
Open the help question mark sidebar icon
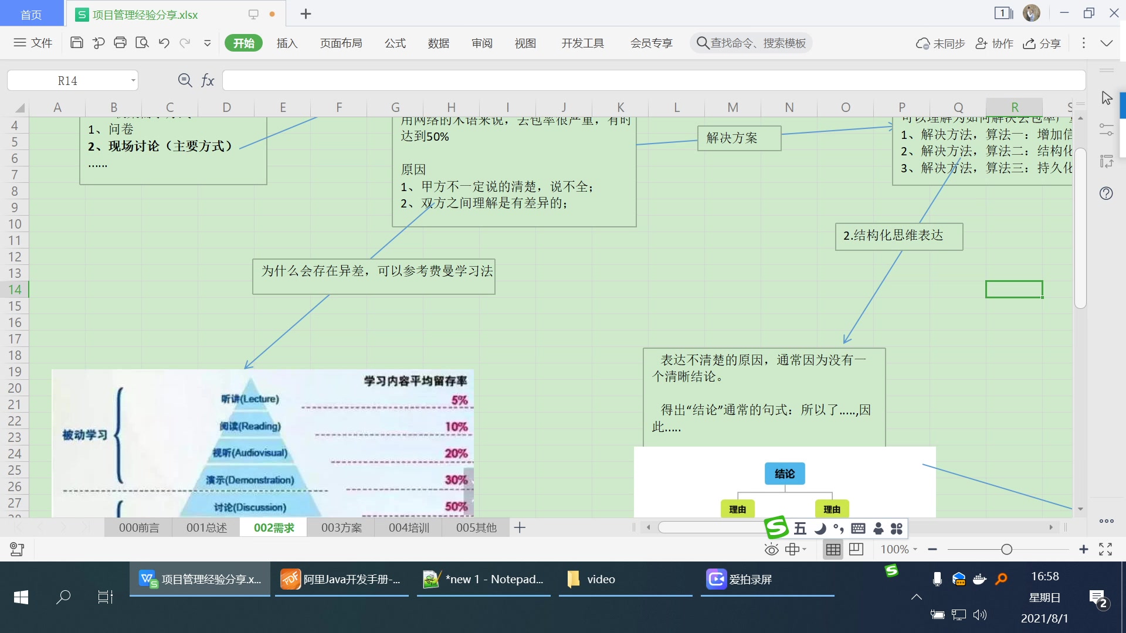click(1106, 193)
